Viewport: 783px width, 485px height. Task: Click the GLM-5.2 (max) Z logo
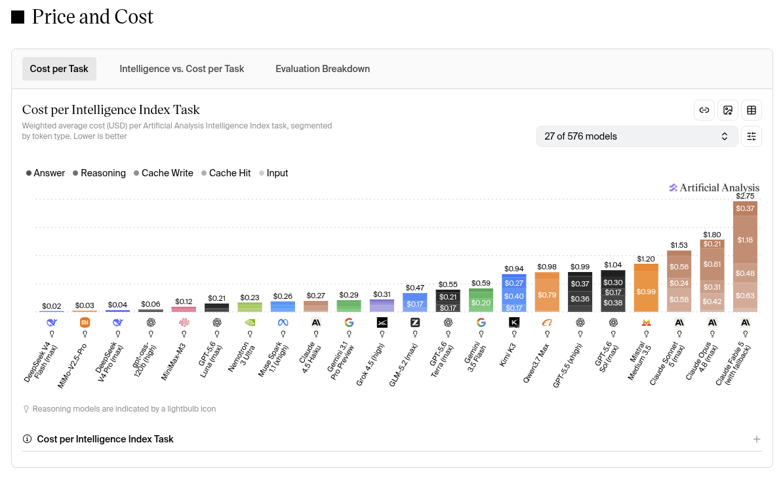415,322
